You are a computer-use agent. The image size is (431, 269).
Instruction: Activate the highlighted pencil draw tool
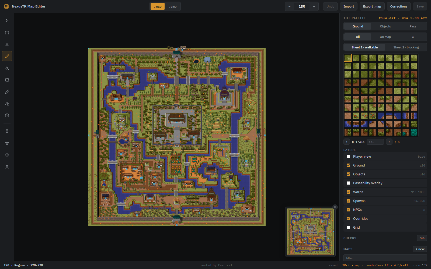tap(7, 56)
